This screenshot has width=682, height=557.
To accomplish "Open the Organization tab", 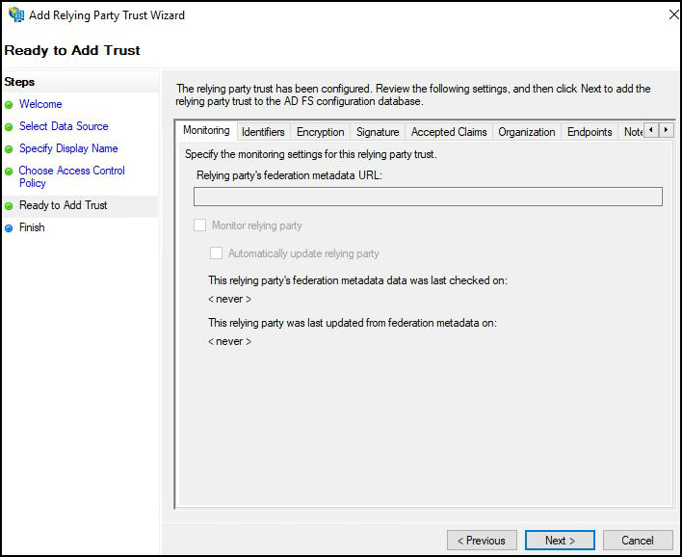I will click(526, 132).
